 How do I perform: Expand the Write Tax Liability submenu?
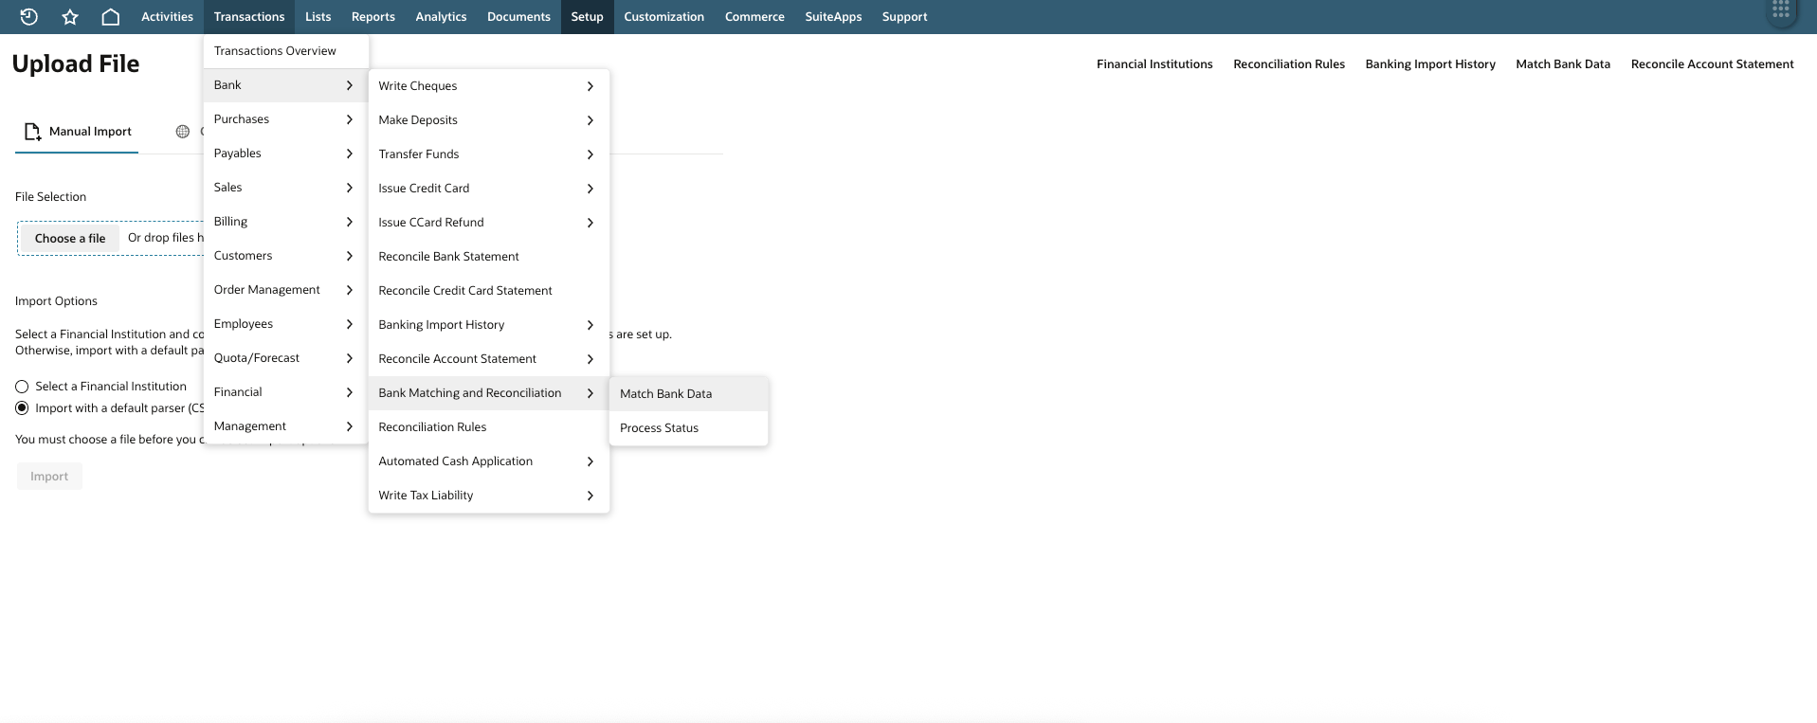coord(488,496)
